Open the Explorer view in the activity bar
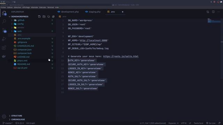Screen dimensions: 223x125 (x=4, y=13)
